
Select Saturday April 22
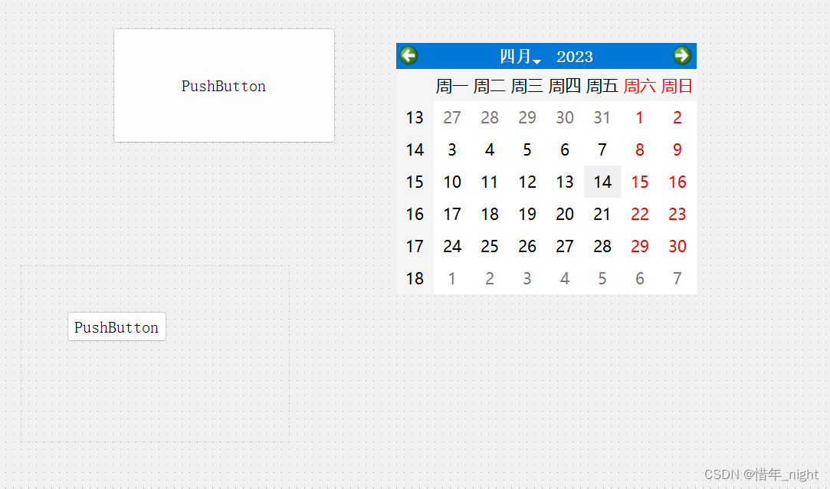[x=640, y=214]
